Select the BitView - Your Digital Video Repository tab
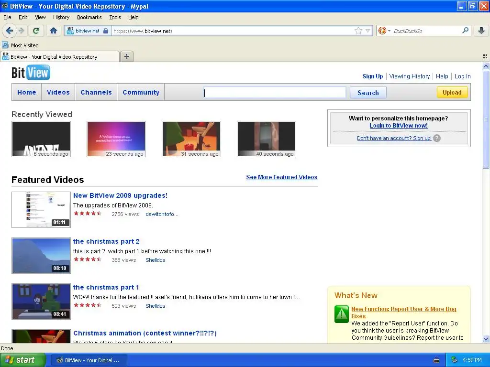Screen dimensions: 490x367 (60, 56)
